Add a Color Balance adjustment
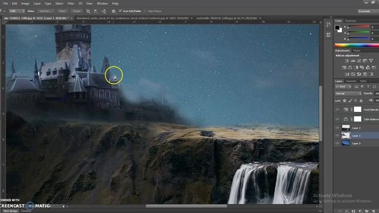This screenshot has width=379, height=213. pyautogui.click(x=350, y=67)
